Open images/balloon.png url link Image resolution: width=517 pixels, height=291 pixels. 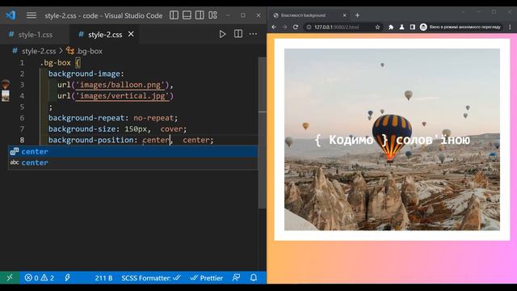point(120,85)
